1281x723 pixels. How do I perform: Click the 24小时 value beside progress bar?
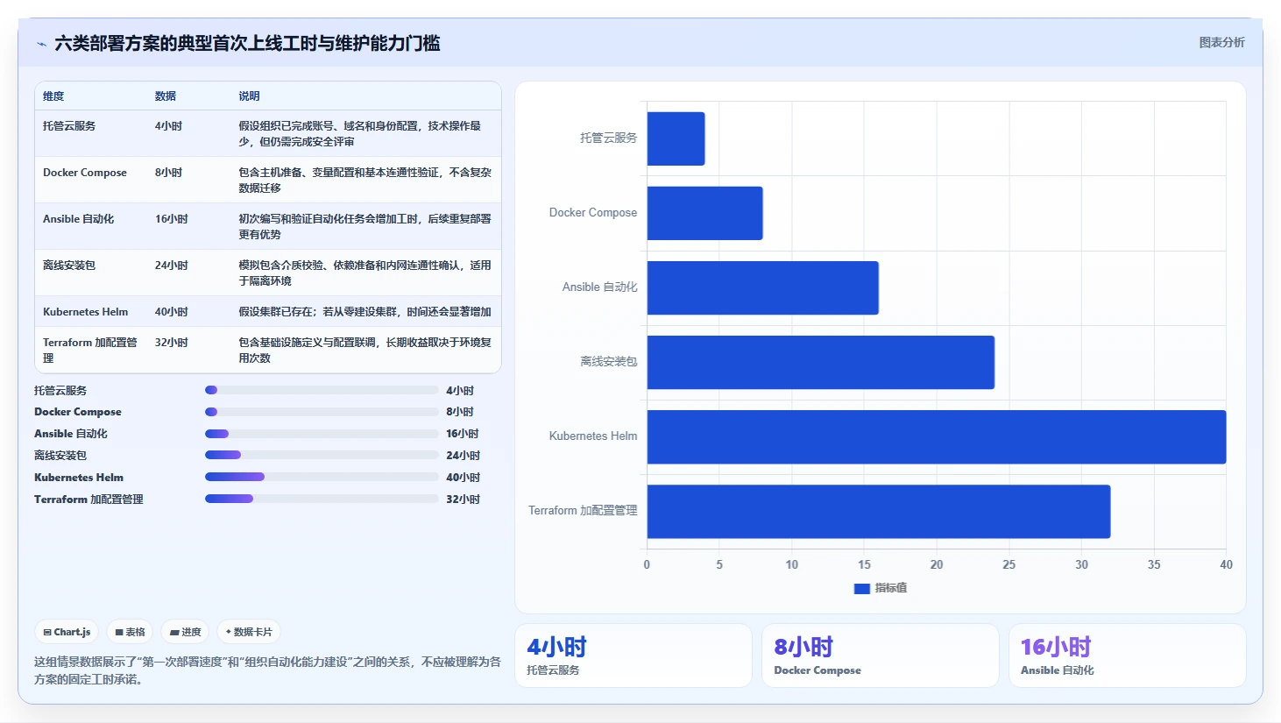pyautogui.click(x=463, y=456)
